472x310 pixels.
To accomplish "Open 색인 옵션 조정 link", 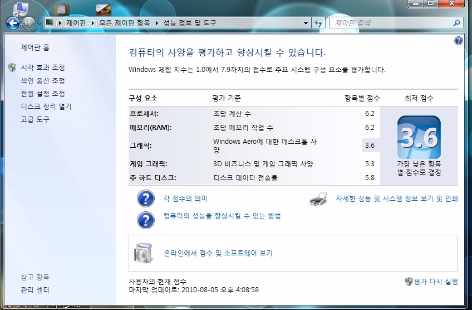I will tap(43, 81).
